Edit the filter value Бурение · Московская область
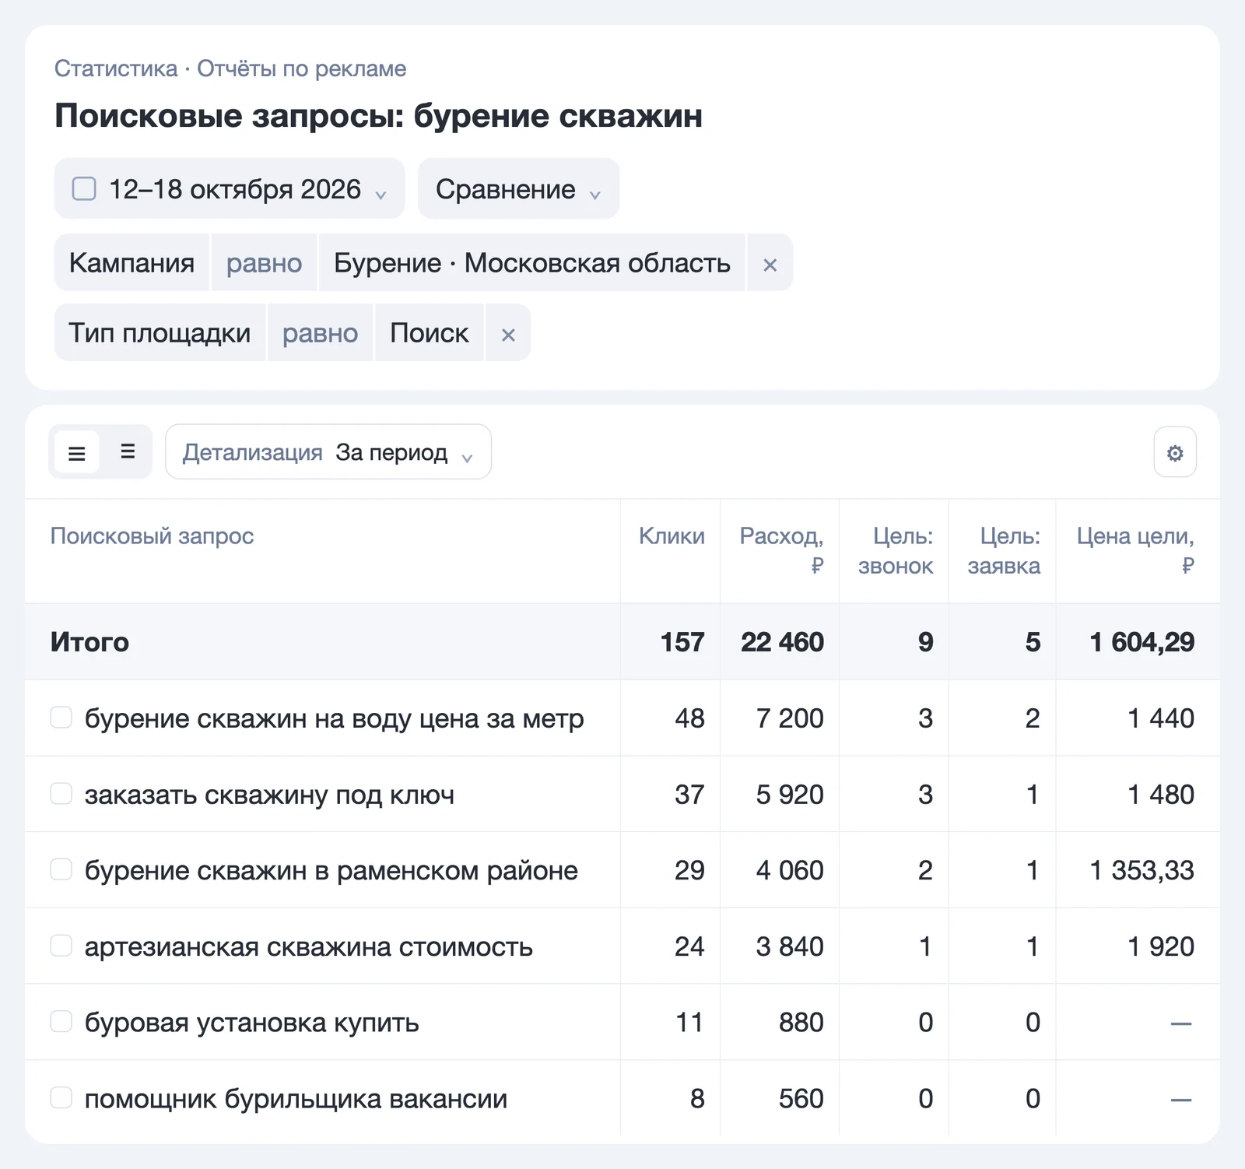Image resolution: width=1245 pixels, height=1169 pixels. [x=532, y=263]
